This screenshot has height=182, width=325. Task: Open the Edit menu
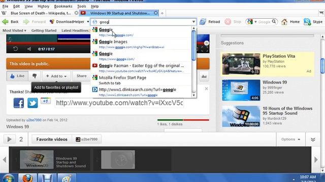16,7
